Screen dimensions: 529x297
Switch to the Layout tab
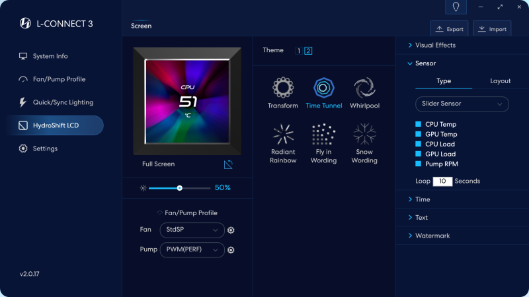[501, 81]
